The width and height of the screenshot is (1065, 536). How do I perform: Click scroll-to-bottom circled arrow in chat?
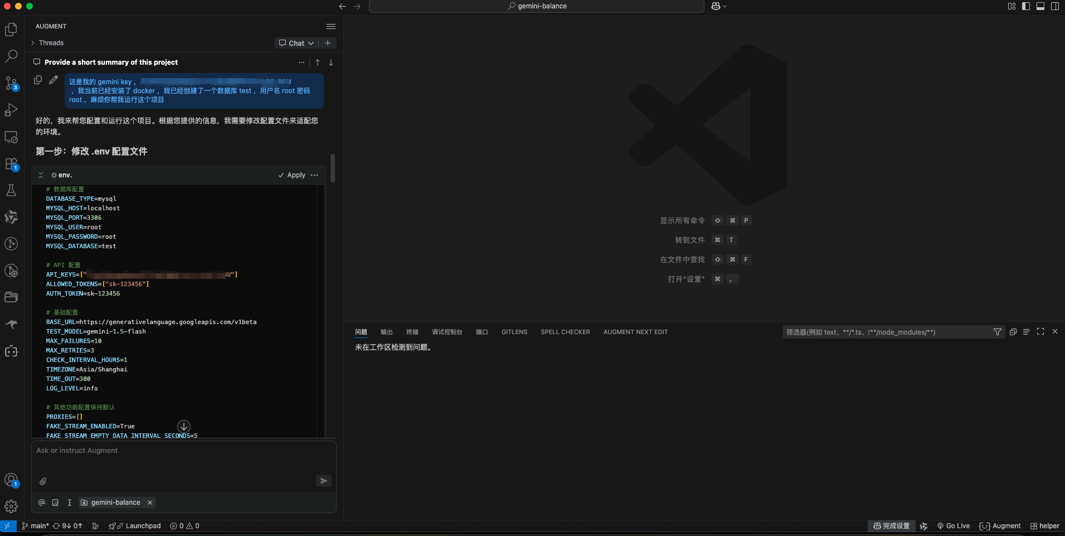coord(184,427)
